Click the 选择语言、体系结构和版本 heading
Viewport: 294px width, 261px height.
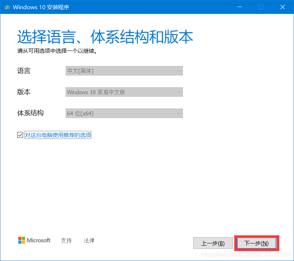(x=105, y=37)
